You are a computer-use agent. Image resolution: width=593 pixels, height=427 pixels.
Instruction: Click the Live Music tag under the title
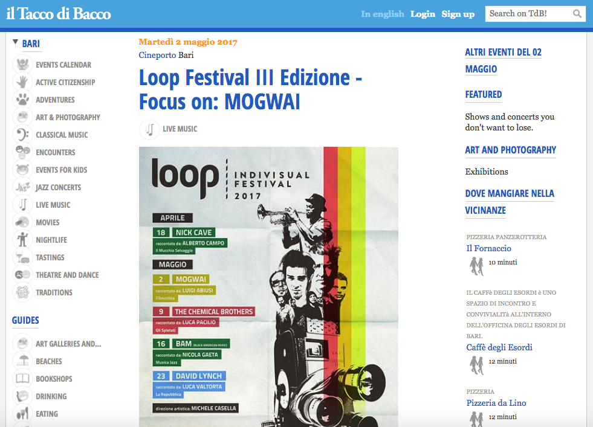pos(180,129)
